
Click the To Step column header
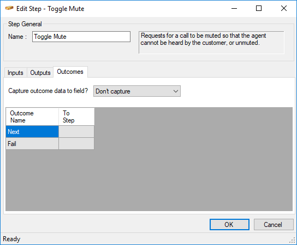click(76, 116)
